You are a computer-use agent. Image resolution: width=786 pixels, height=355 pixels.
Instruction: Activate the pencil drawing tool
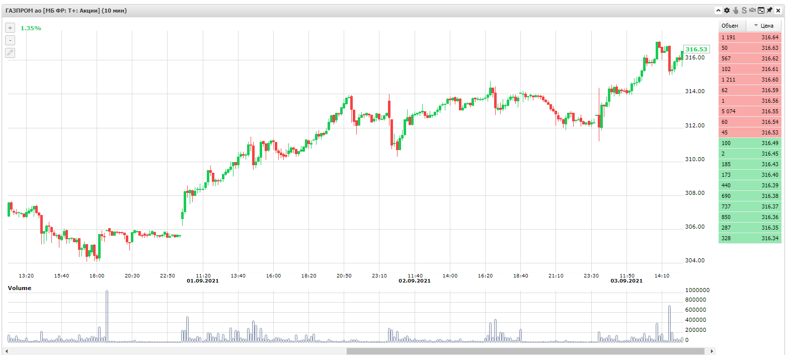pos(10,53)
